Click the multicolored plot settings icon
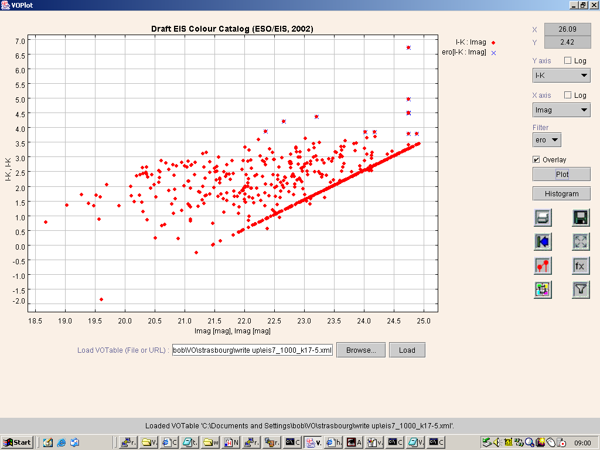600x450 pixels. click(543, 289)
